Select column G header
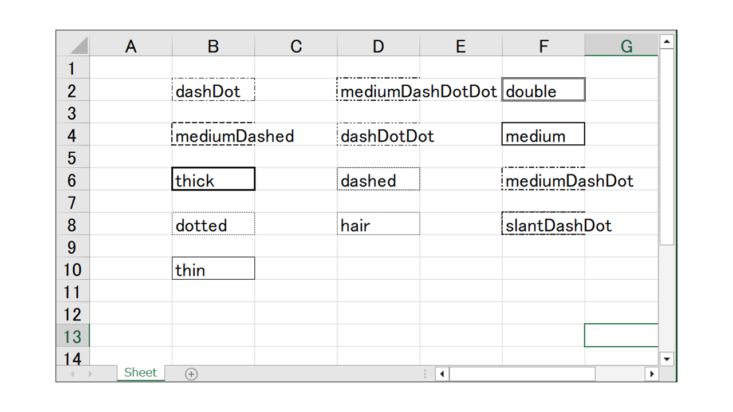Viewport: 733px width, 412px height. tap(621, 45)
